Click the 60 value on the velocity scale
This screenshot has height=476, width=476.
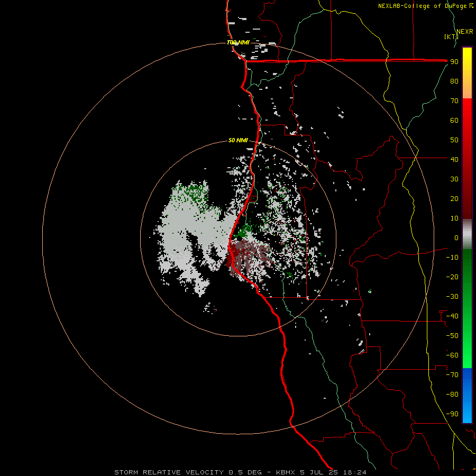[454, 121]
